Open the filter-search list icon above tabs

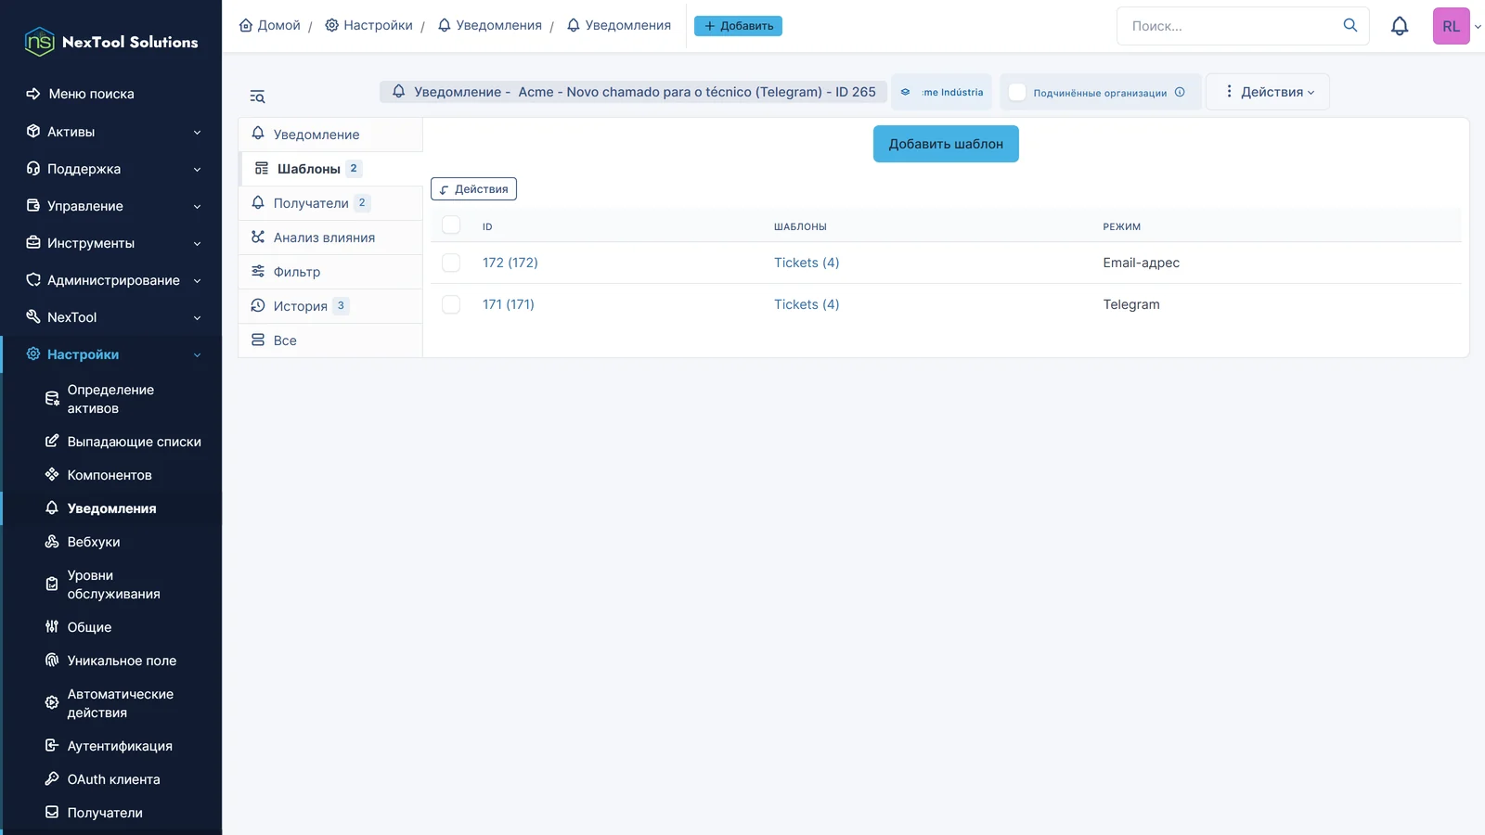click(257, 96)
